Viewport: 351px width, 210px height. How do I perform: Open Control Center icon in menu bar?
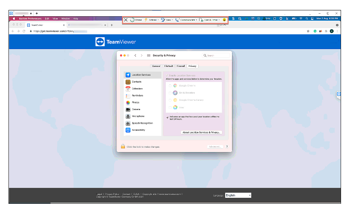point(312,18)
